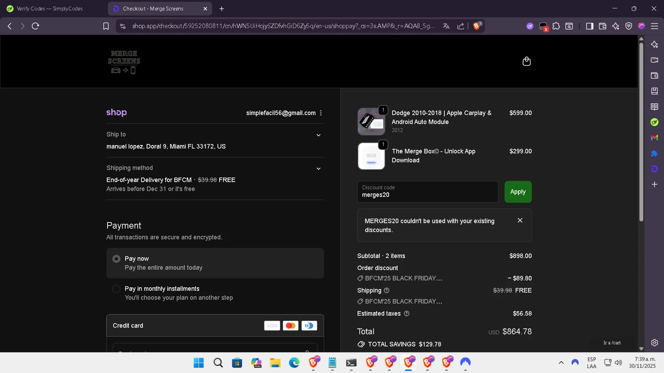Screen dimensions: 664x373
Task: Click TOTAL SAVINGS $129.78 text
Action: (x=405, y=344)
